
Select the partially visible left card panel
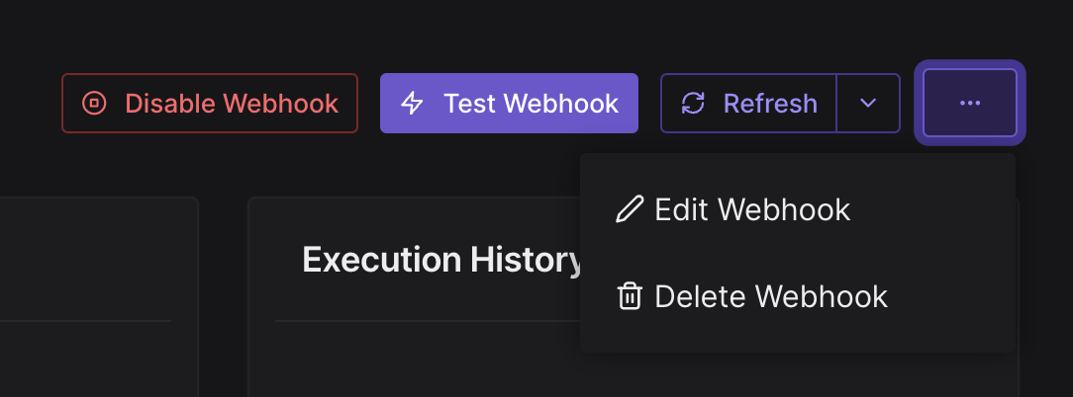click(99, 297)
